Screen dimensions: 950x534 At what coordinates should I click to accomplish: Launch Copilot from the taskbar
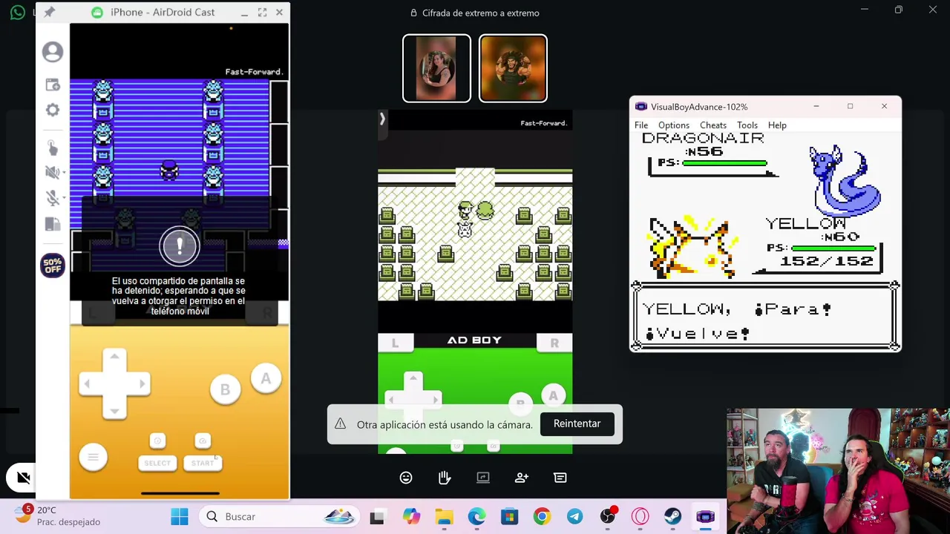point(411,516)
